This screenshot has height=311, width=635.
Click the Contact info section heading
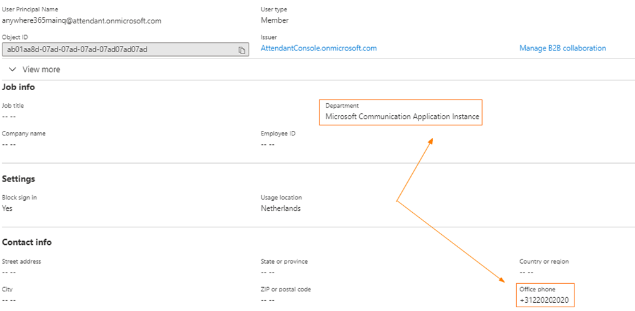(x=27, y=242)
